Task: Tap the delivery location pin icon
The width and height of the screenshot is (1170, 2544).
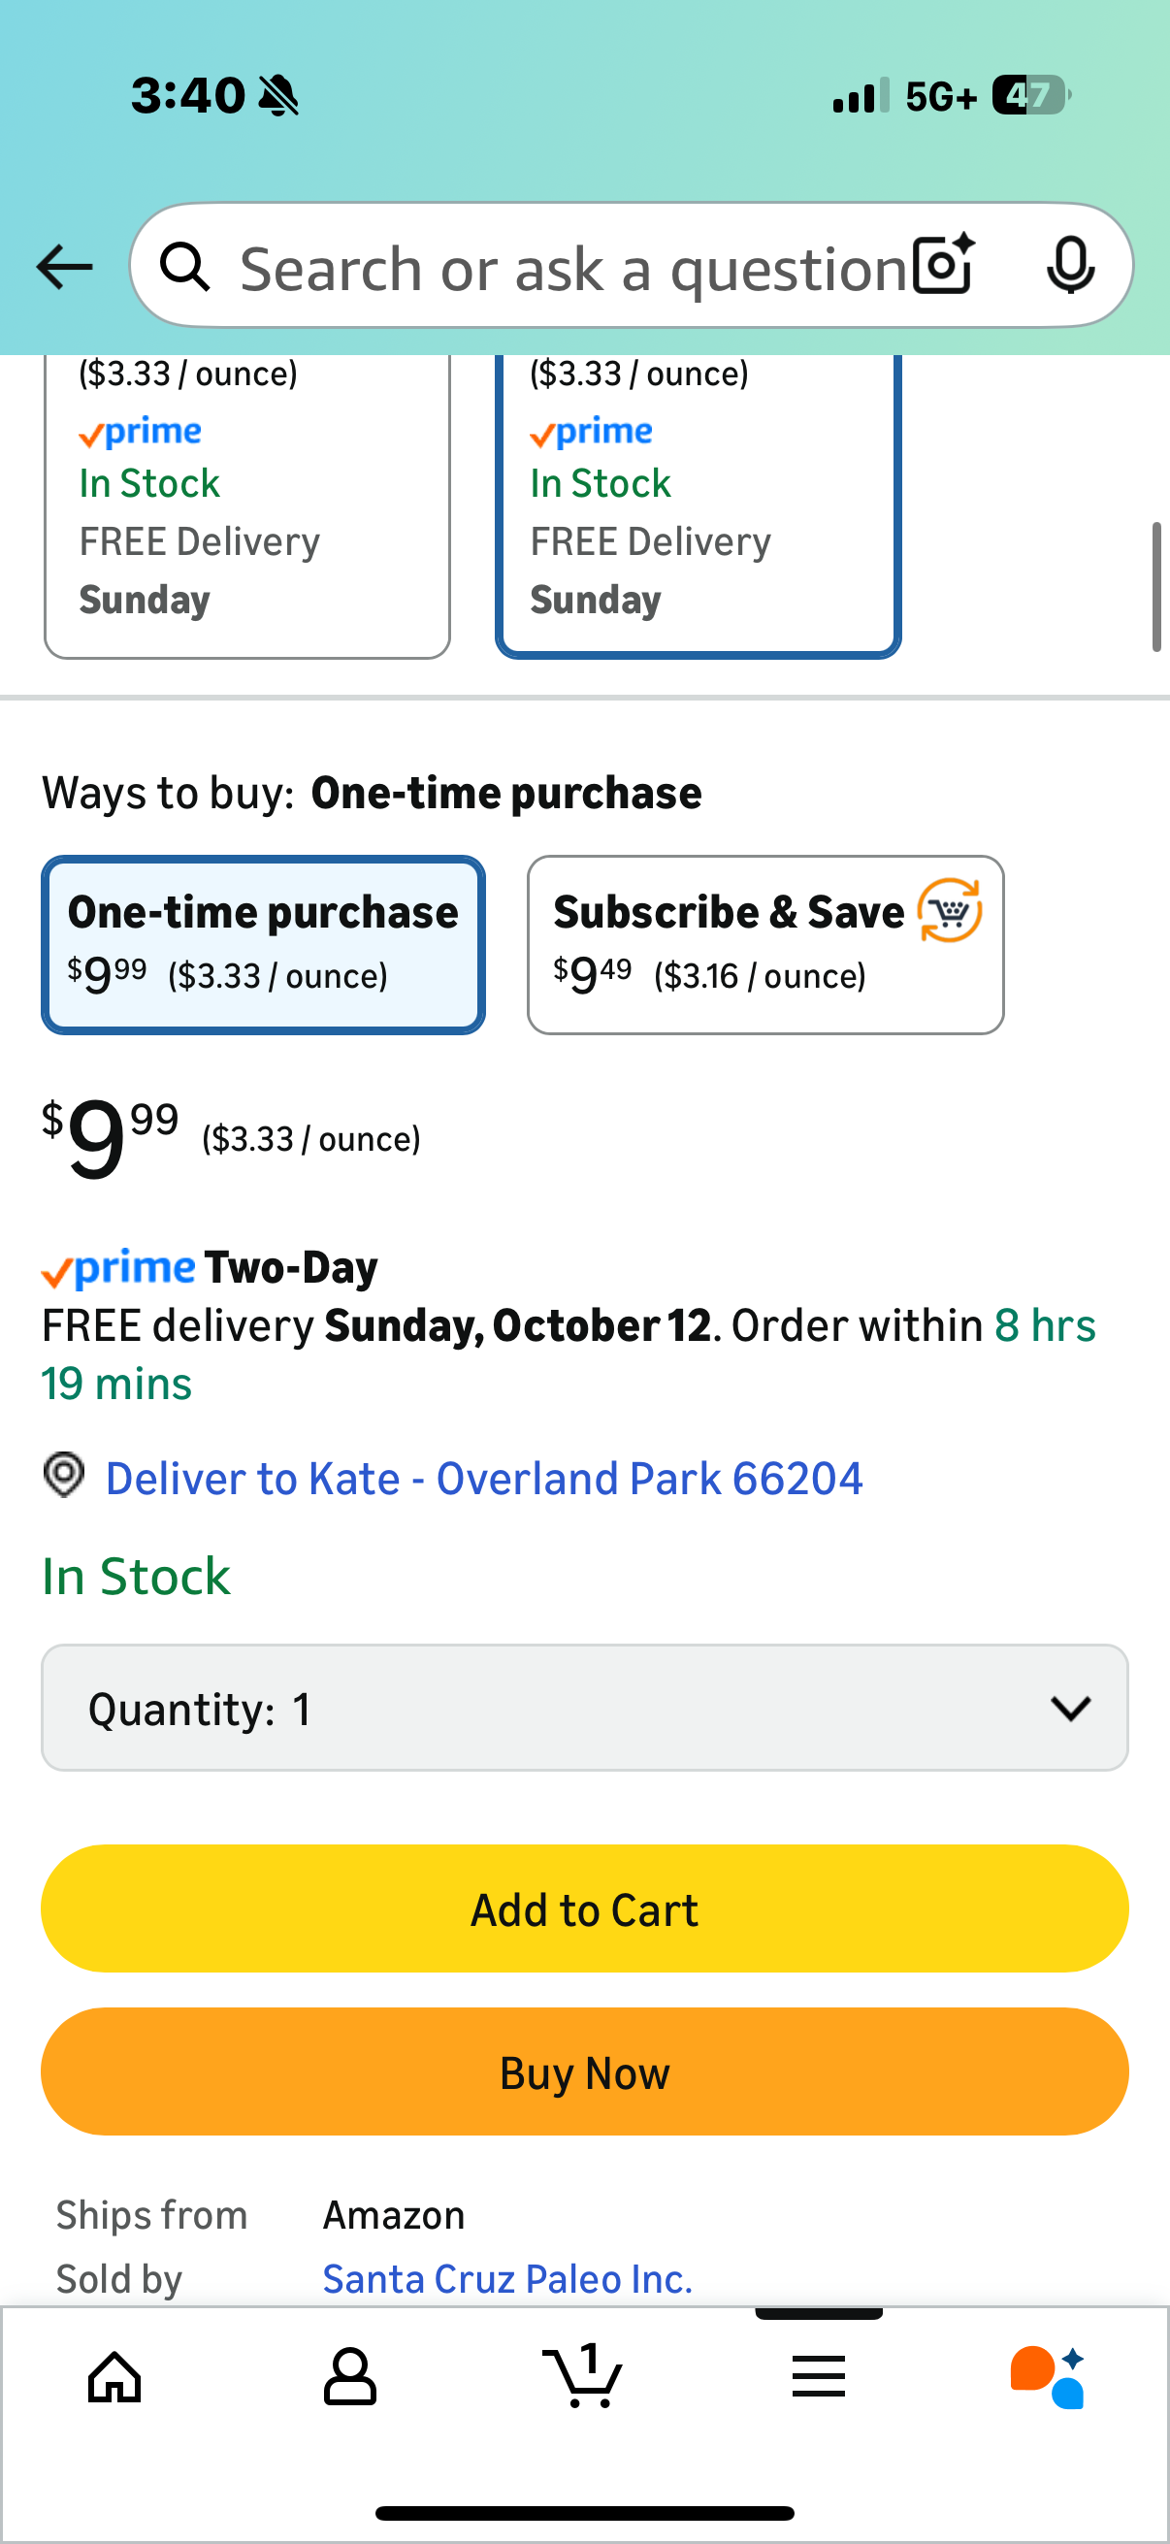Action: point(64,1476)
